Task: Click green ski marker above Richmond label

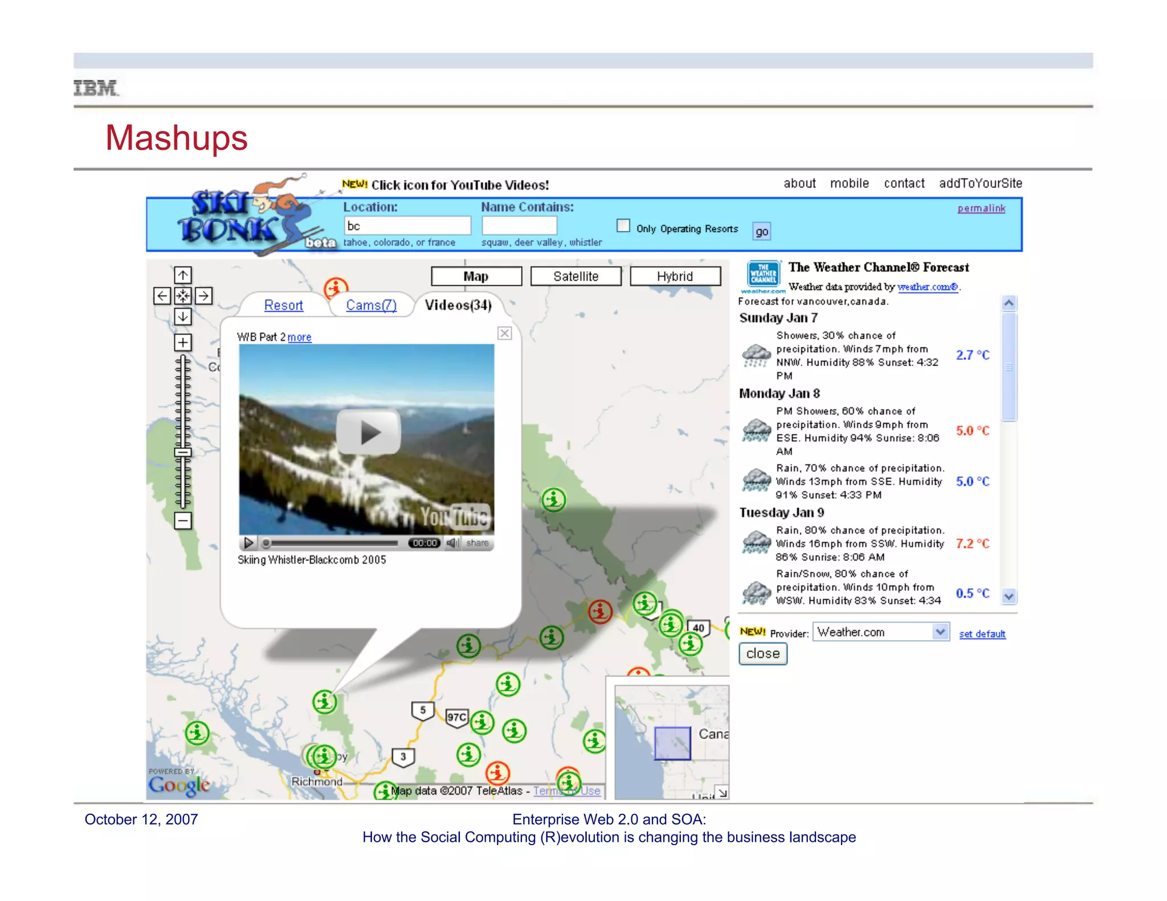Action: click(324, 757)
